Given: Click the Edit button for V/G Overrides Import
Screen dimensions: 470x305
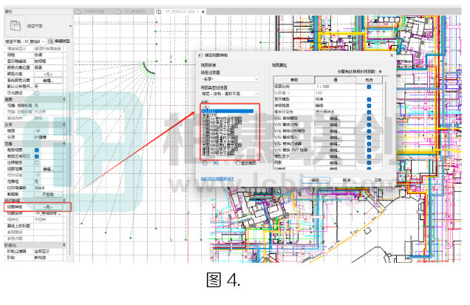Looking at the screenshot, I should click(x=335, y=138).
